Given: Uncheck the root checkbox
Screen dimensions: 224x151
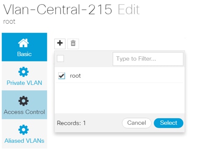Looking at the screenshot, I should 62,76.
